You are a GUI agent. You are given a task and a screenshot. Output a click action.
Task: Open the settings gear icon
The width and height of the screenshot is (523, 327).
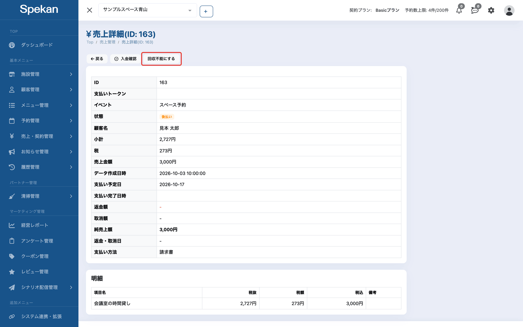491,10
